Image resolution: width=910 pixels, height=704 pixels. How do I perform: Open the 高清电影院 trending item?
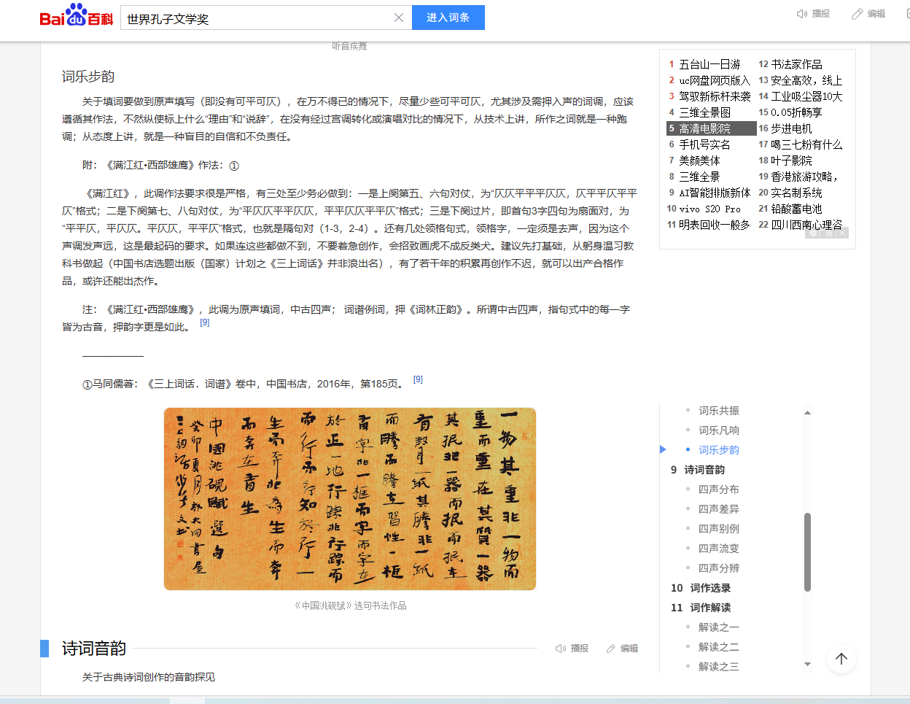pos(704,128)
